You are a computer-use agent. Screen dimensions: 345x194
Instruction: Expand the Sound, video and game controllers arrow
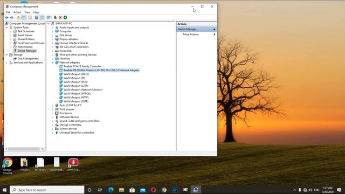point(53,121)
